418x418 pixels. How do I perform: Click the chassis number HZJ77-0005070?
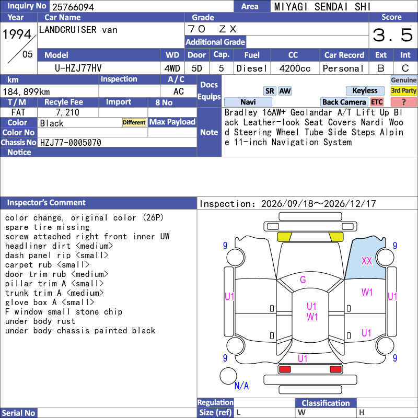click(71, 143)
